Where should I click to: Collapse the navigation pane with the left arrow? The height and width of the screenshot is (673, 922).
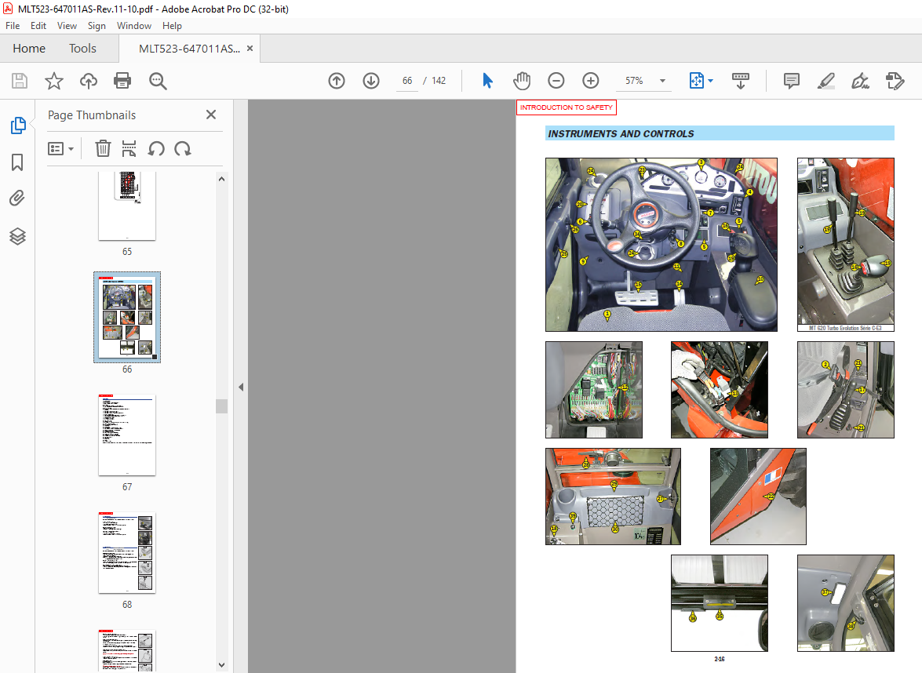pos(241,387)
